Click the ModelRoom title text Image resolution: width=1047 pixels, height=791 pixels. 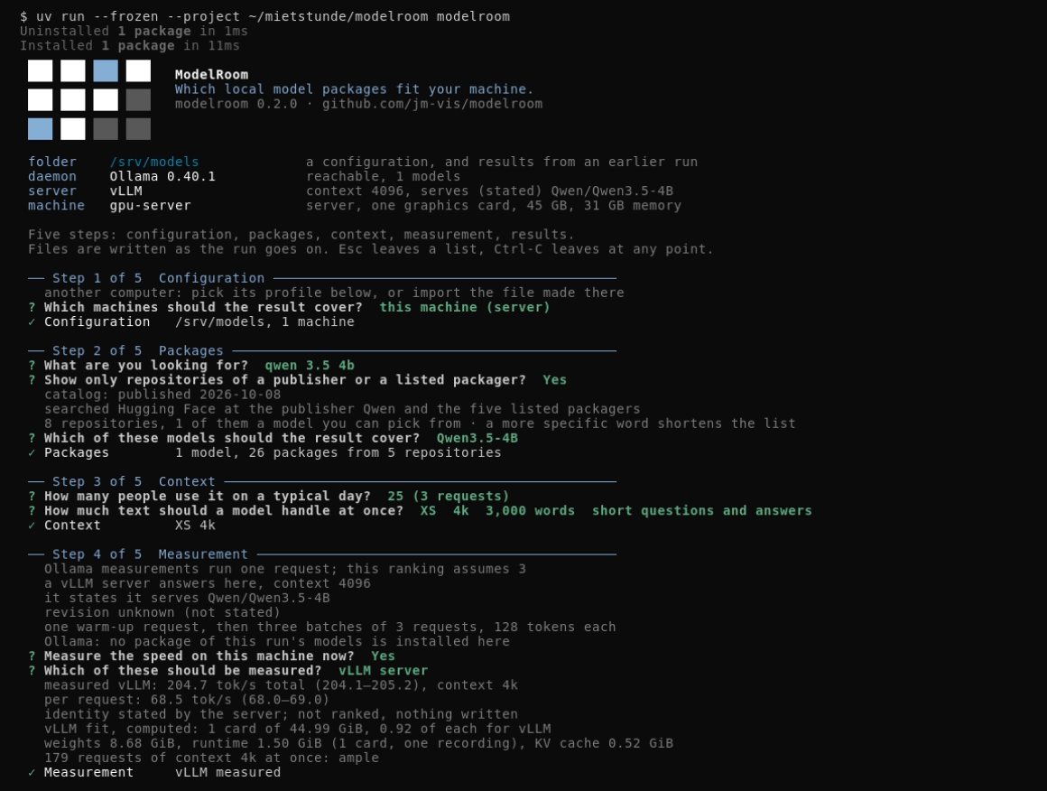coord(211,74)
